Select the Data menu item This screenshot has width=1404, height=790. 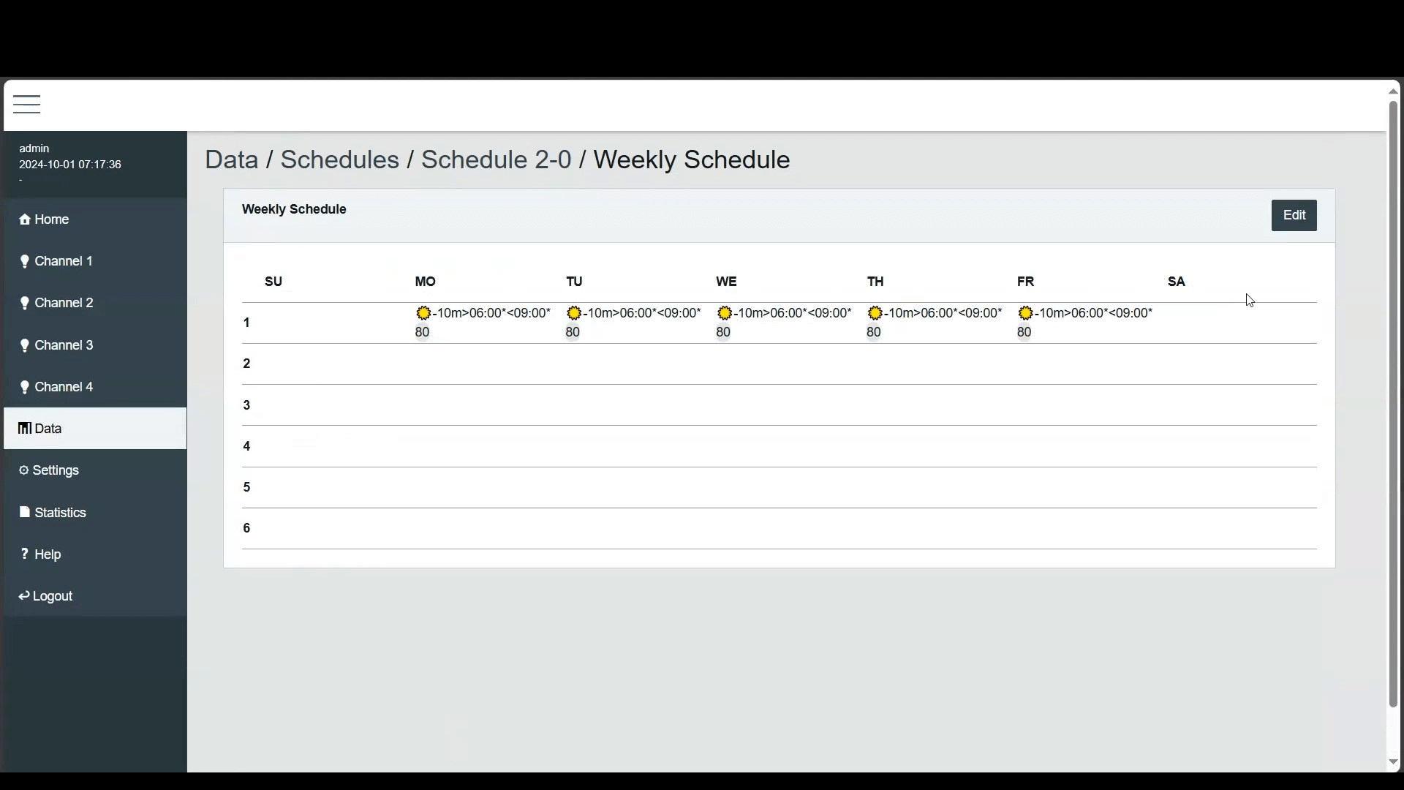coord(48,429)
